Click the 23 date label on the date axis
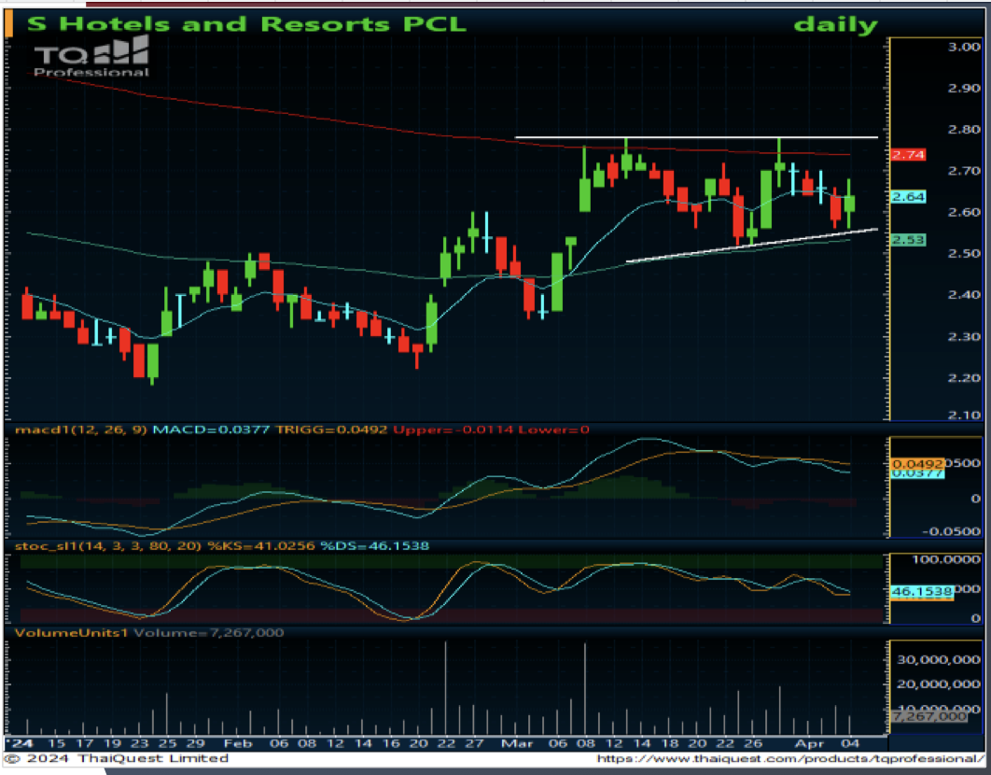The width and height of the screenshot is (991, 775). coord(140,742)
